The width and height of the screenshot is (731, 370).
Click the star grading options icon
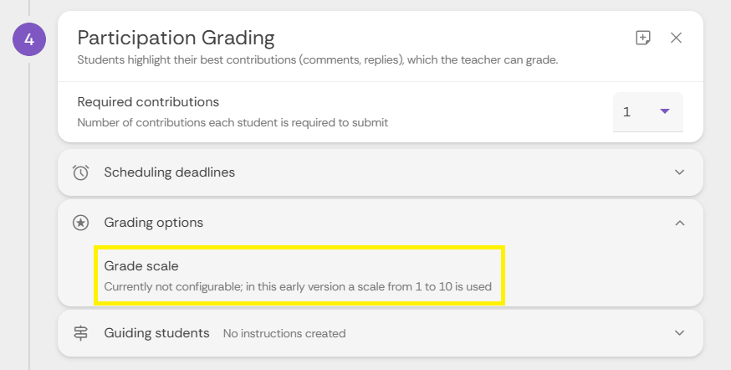pyautogui.click(x=80, y=223)
